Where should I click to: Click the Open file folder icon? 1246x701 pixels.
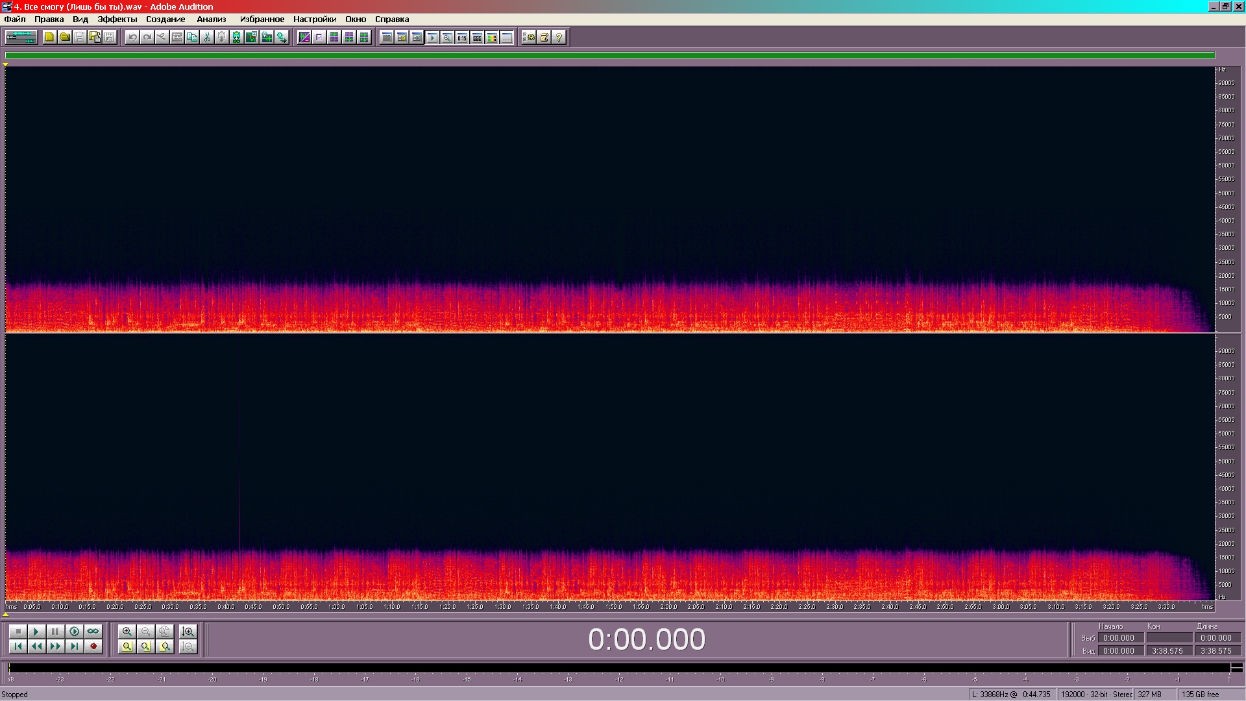click(64, 38)
